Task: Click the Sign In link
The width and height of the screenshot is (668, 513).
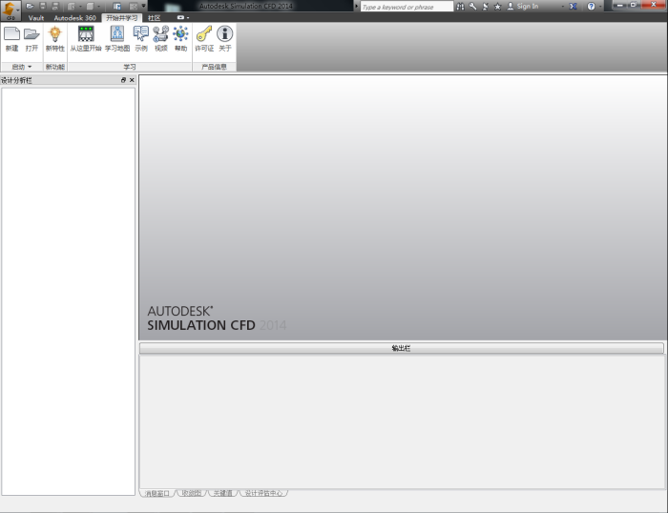Action: click(528, 7)
